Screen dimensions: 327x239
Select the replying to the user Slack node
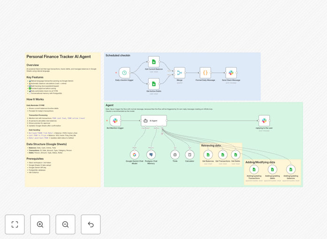pyautogui.click(x=264, y=121)
